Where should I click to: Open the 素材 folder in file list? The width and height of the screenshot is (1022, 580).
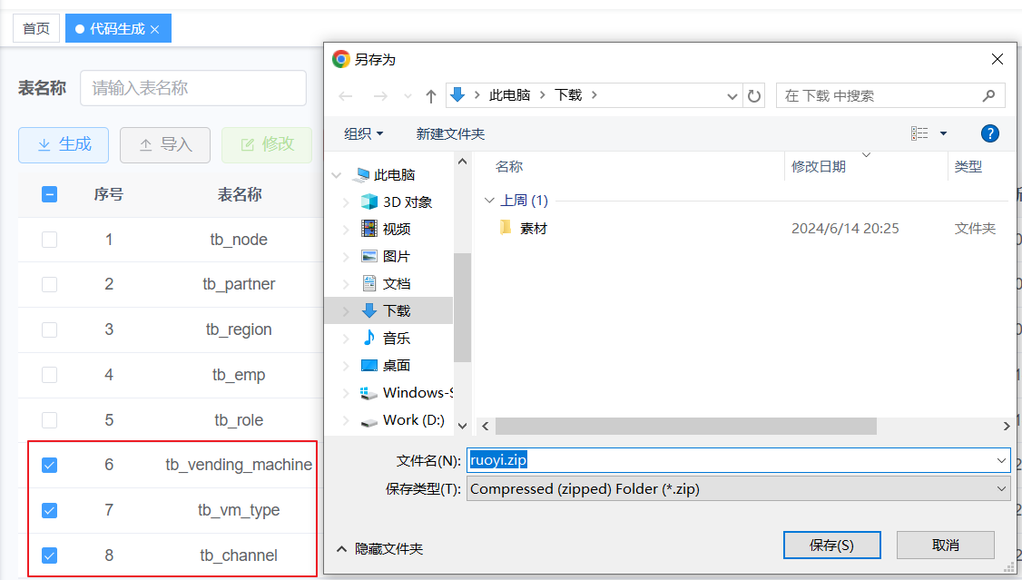click(x=533, y=229)
